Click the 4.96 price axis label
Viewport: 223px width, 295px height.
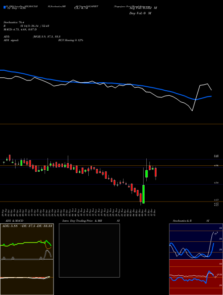point(216,165)
